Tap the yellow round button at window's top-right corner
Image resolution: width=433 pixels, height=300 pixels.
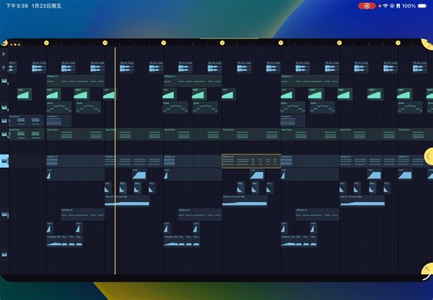tap(428, 44)
